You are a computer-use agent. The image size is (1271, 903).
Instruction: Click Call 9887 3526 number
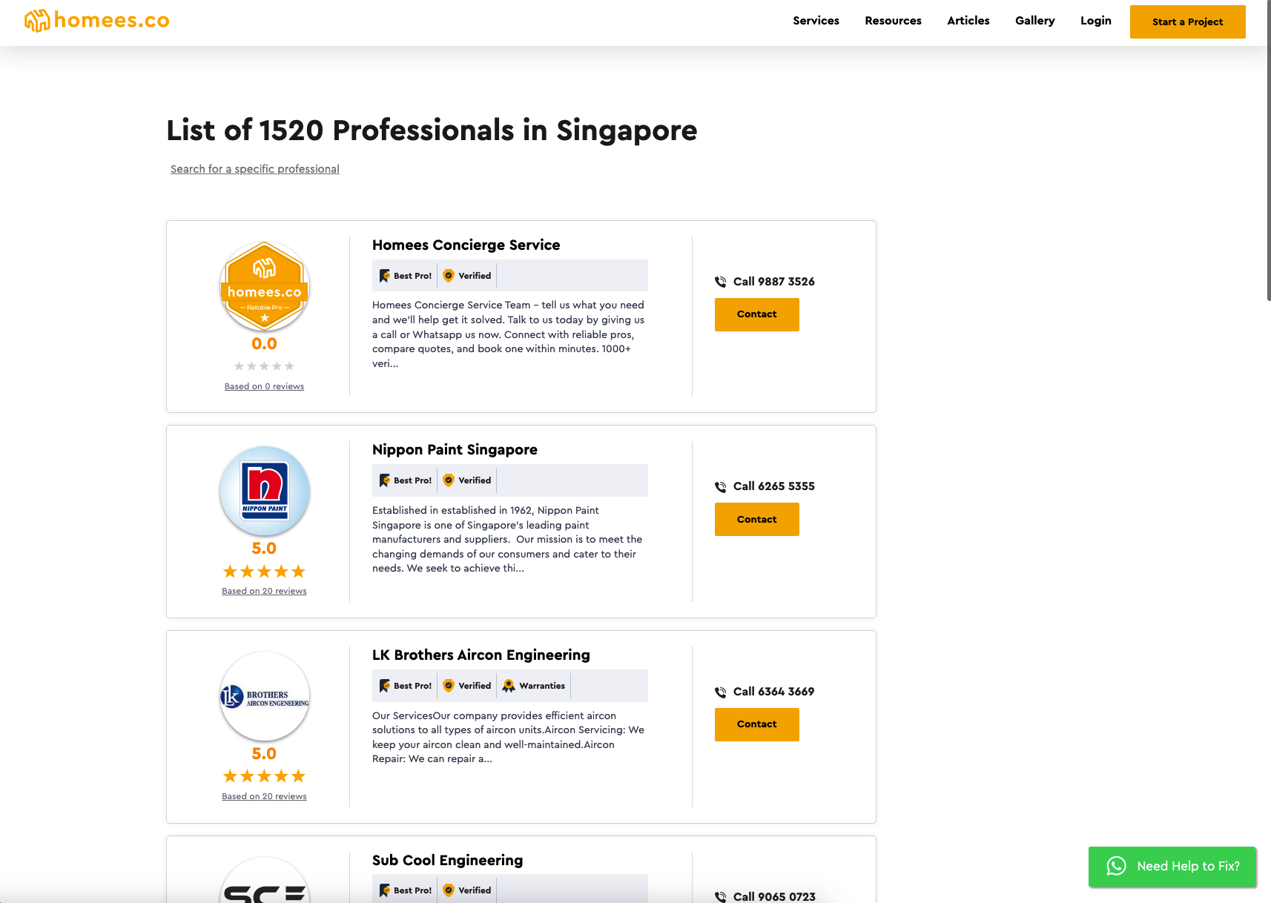(773, 282)
